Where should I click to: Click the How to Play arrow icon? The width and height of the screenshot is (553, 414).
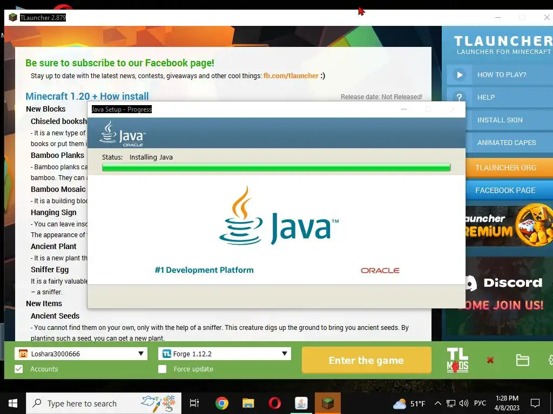[459, 74]
